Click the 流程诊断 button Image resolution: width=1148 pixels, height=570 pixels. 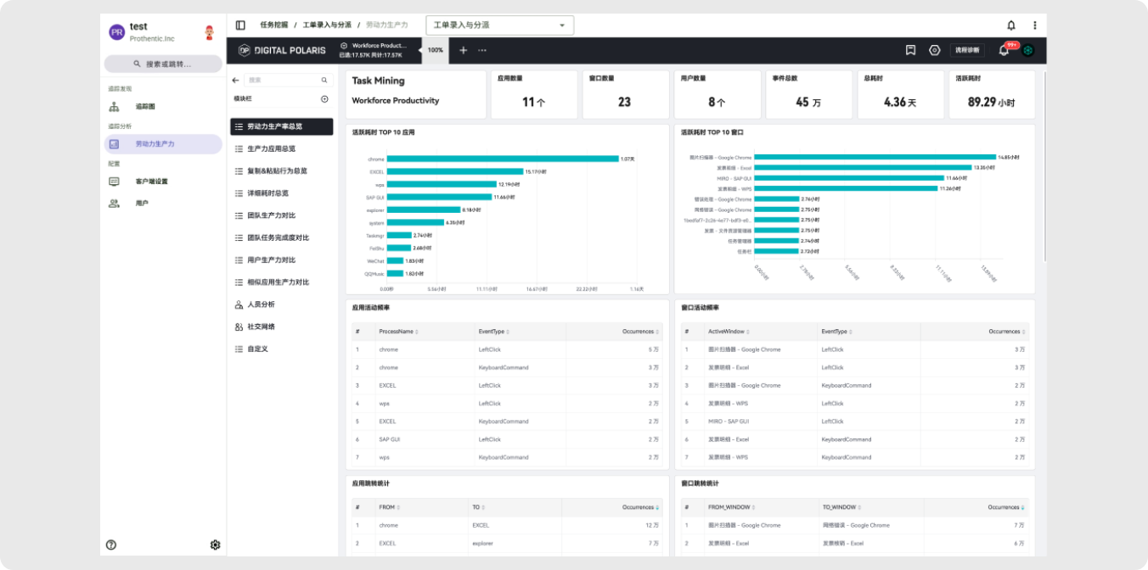tap(966, 50)
